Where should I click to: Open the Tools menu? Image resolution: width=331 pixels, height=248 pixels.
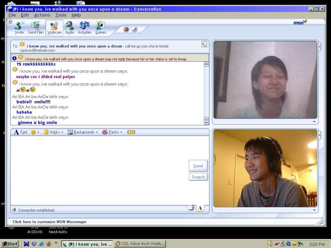click(61, 15)
